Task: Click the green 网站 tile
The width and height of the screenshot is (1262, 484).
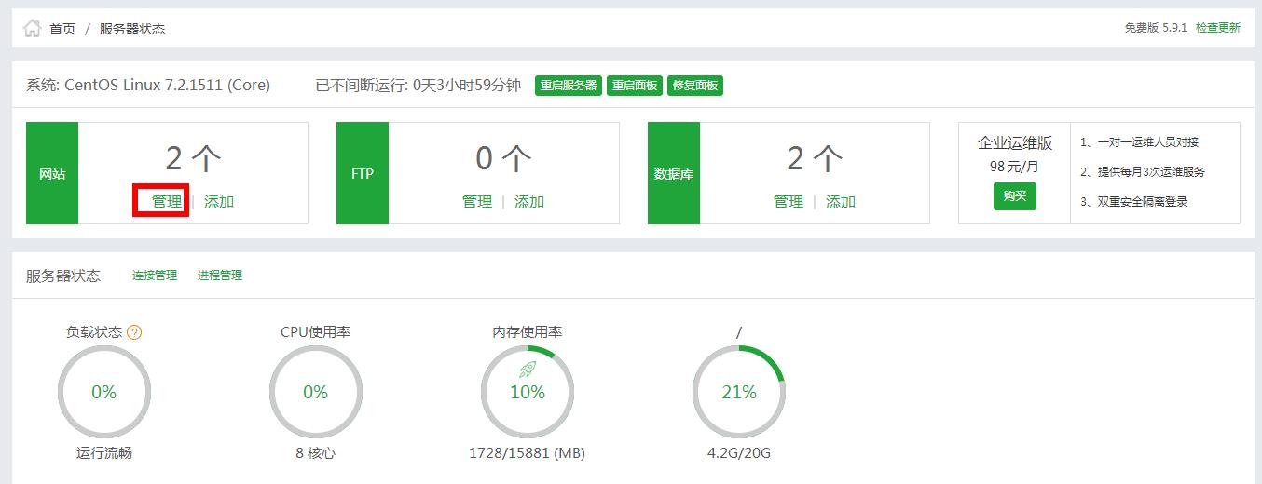Action: 52,174
